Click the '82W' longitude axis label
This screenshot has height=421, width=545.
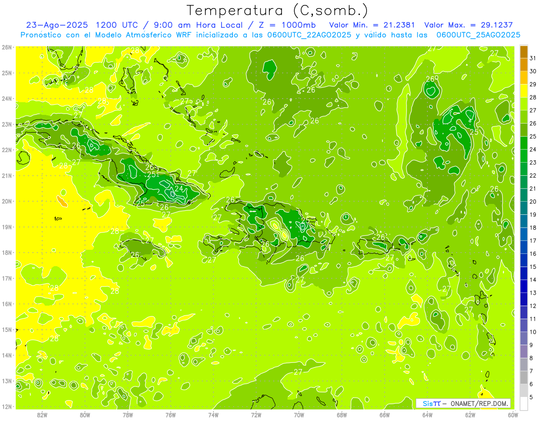coord(42,415)
